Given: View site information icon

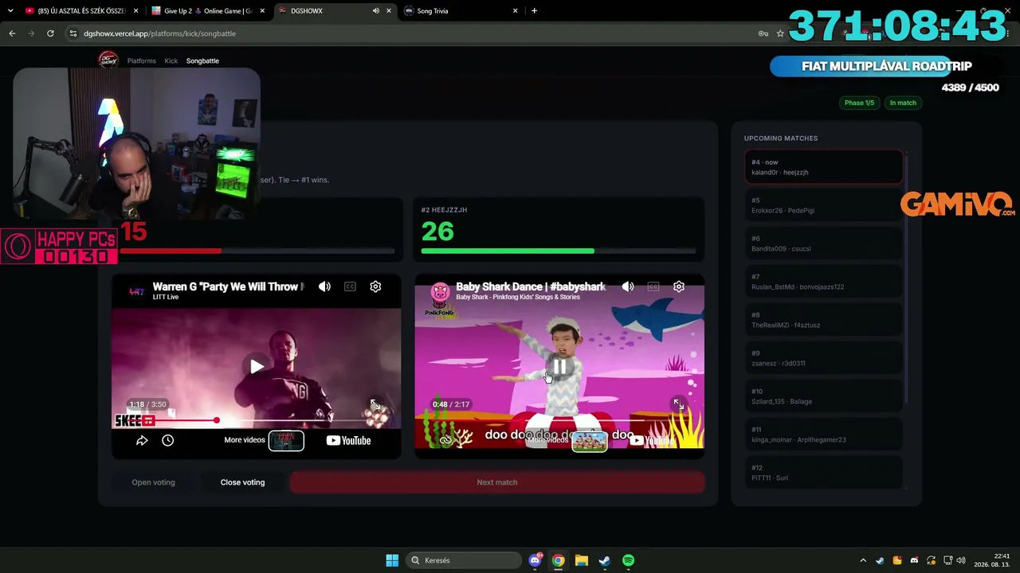Looking at the screenshot, I should [x=73, y=33].
